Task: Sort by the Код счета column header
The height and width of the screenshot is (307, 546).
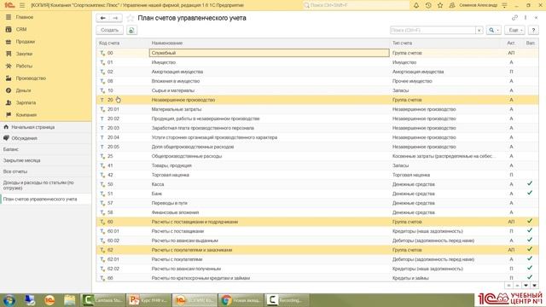Action: point(109,43)
